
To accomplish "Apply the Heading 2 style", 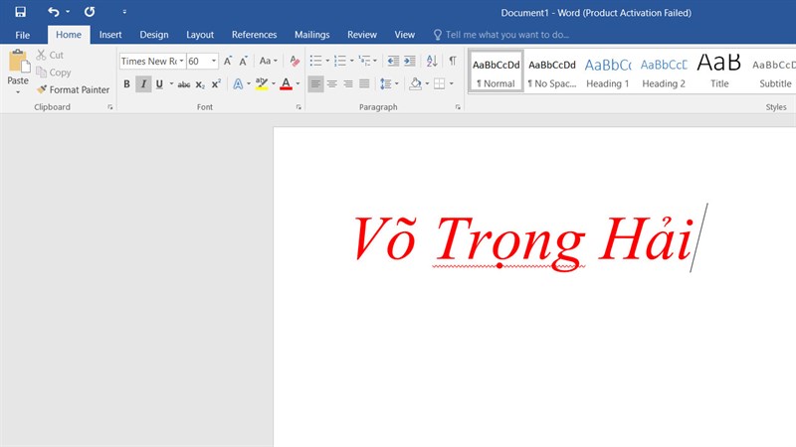I will pos(664,71).
